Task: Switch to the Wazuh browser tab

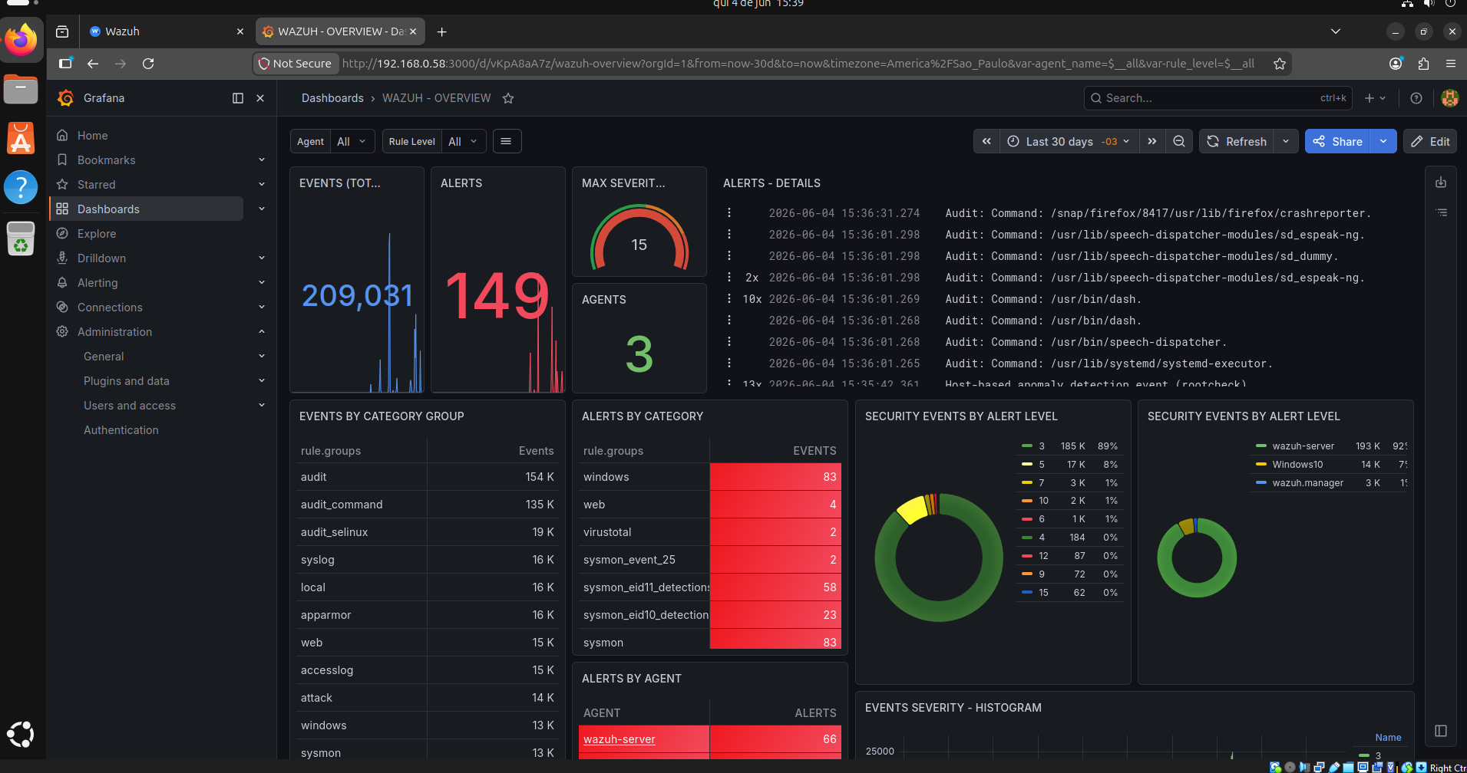Action: click(x=165, y=31)
